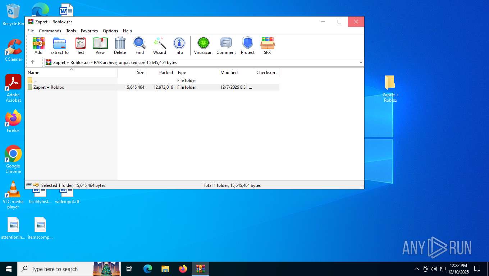Show hidden system tray icons
The image size is (489, 276).
pos(417,269)
